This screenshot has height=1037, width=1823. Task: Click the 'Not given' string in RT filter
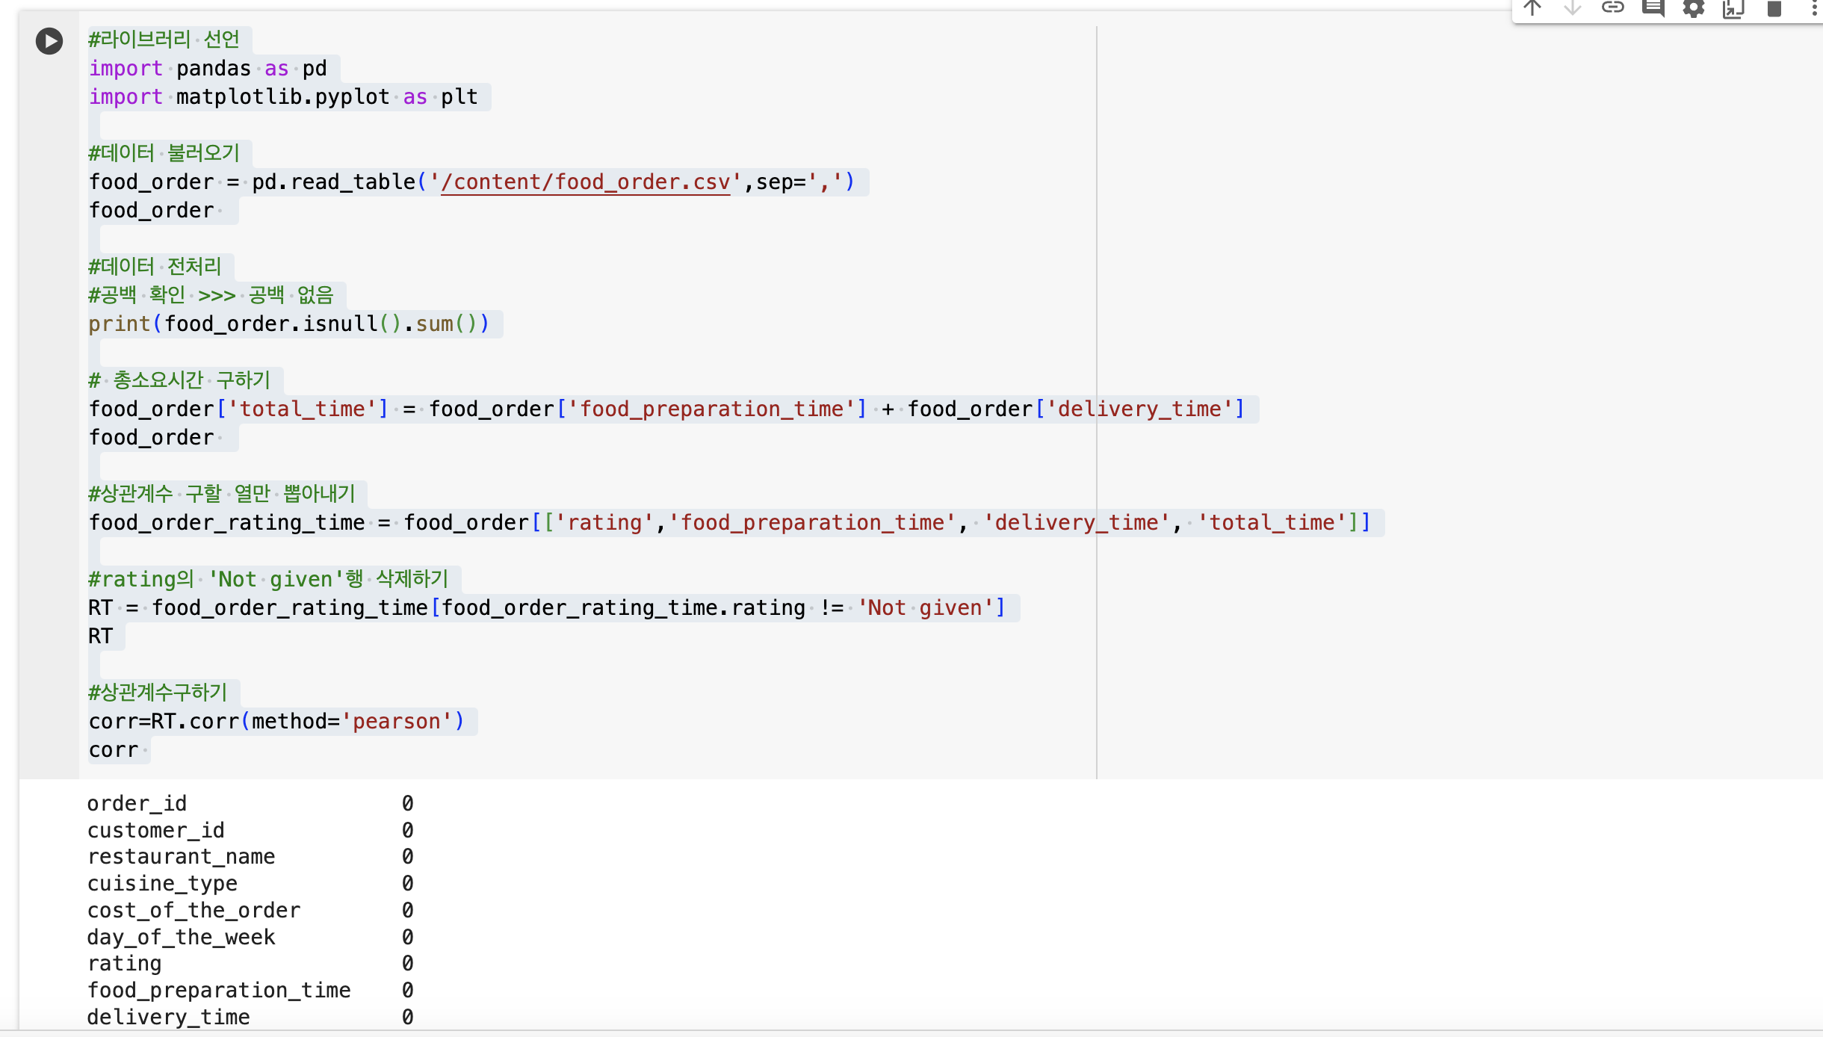pyautogui.click(x=925, y=608)
